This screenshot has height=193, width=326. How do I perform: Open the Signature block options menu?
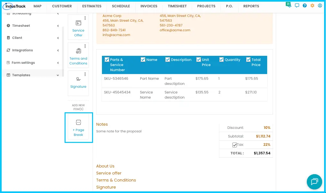(85, 74)
